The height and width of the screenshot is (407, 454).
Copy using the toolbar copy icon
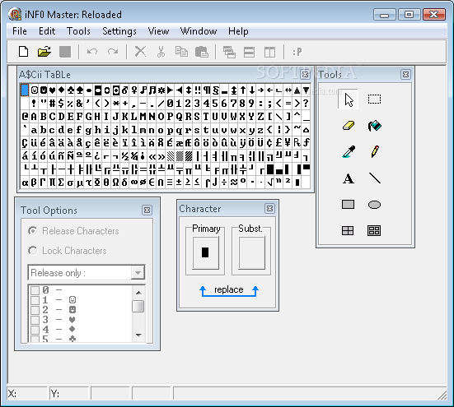coord(181,52)
